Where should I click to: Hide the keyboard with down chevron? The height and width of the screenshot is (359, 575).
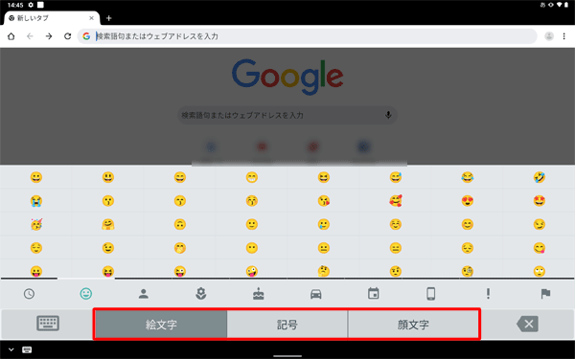11,349
